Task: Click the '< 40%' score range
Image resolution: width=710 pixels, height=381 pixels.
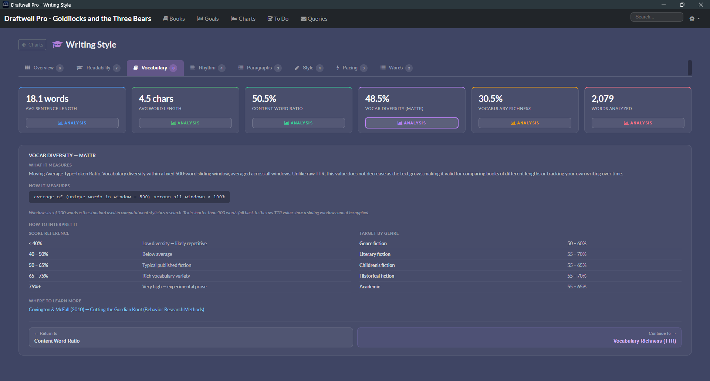Action: (35, 243)
